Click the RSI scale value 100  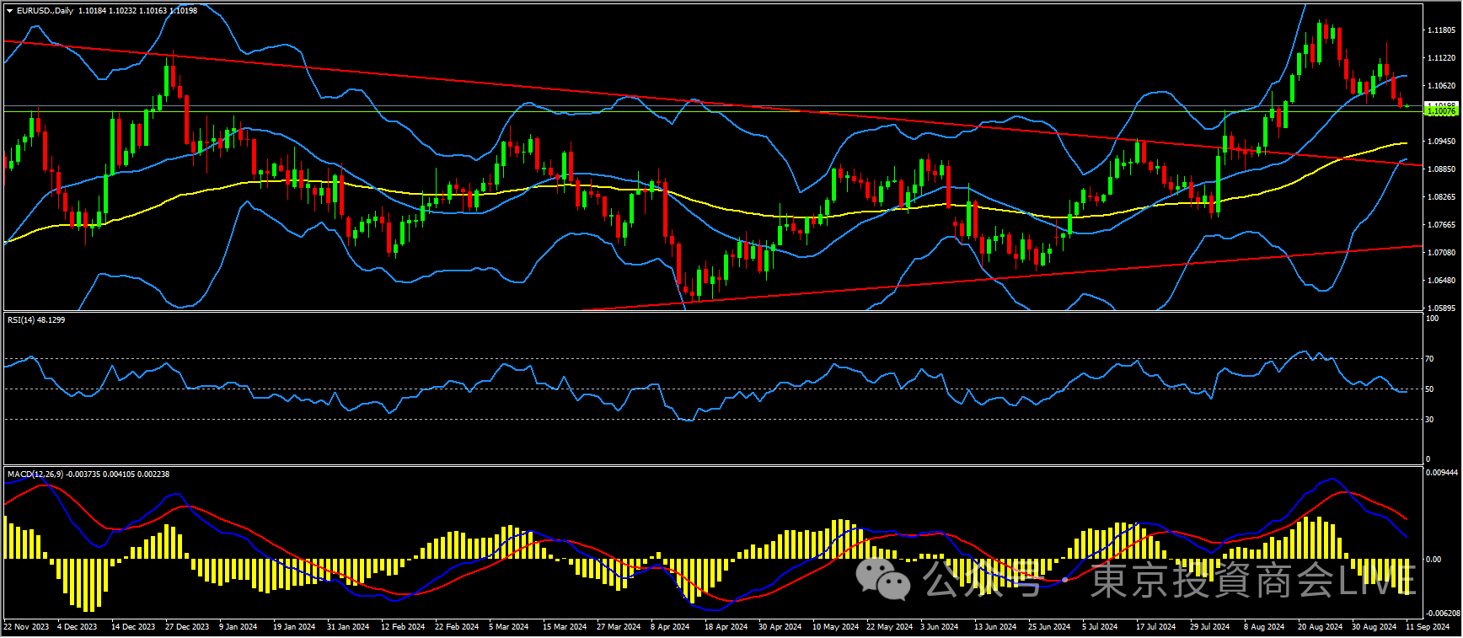click(x=1432, y=319)
